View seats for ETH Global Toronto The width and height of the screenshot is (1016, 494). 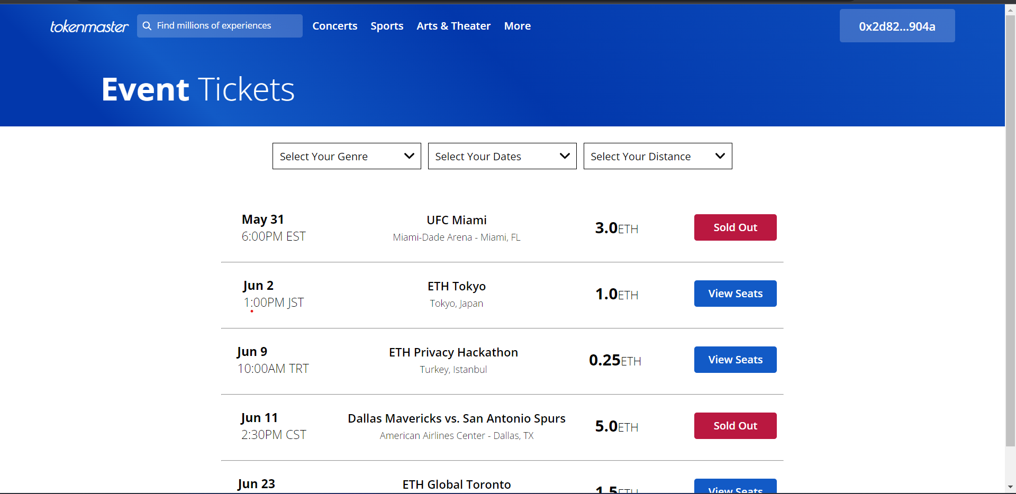(x=735, y=488)
